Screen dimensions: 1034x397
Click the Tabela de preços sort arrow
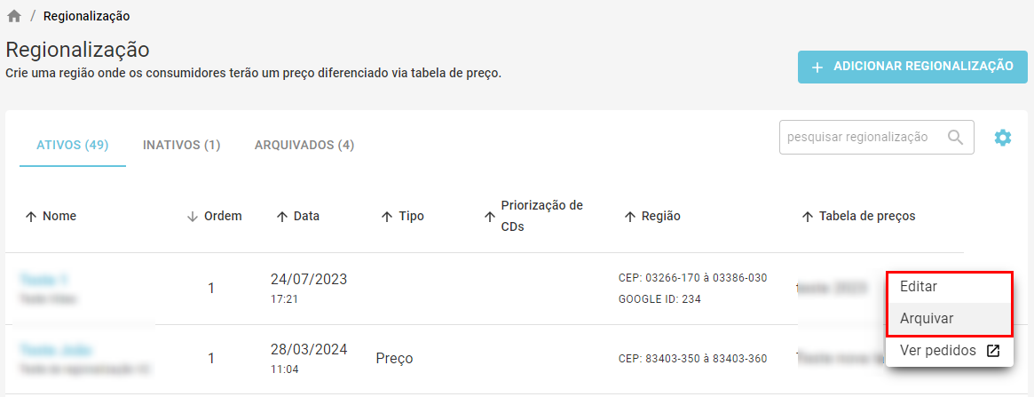click(807, 217)
